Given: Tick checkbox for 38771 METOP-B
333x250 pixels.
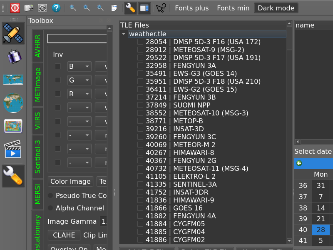Looking at the screenshot, I should tap(140, 121).
